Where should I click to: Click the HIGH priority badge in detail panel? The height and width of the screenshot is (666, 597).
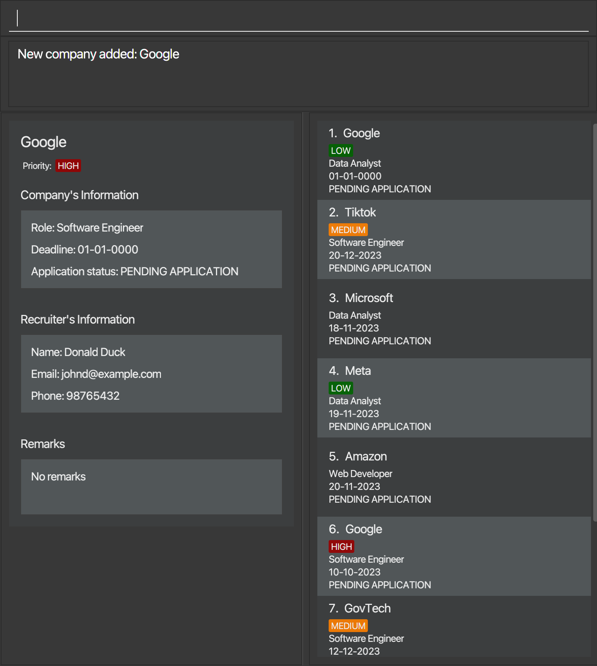pyautogui.click(x=68, y=166)
